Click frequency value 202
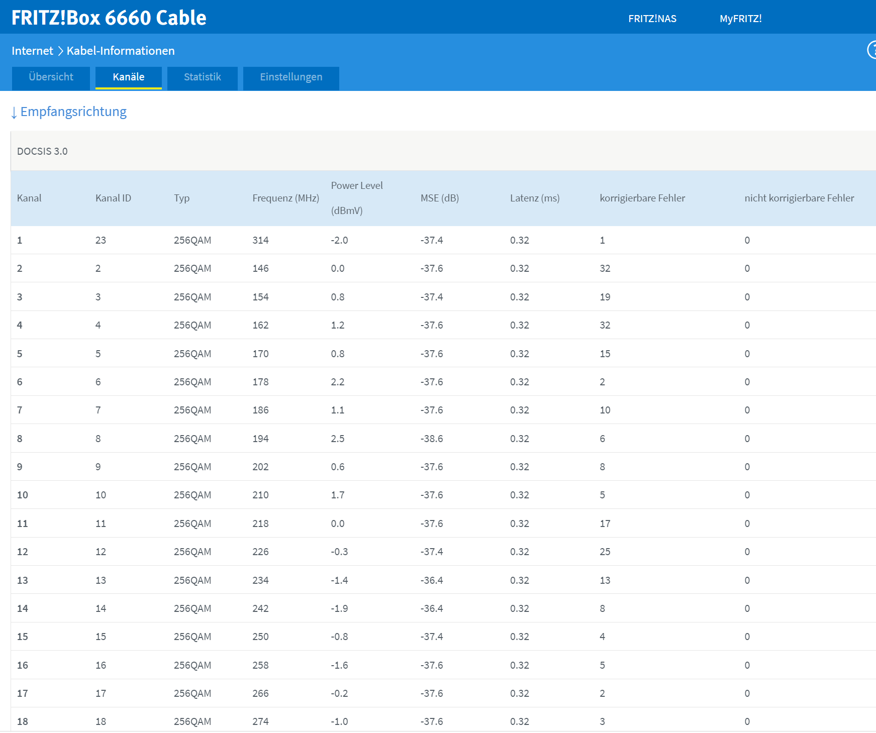The width and height of the screenshot is (876, 733). pos(260,467)
